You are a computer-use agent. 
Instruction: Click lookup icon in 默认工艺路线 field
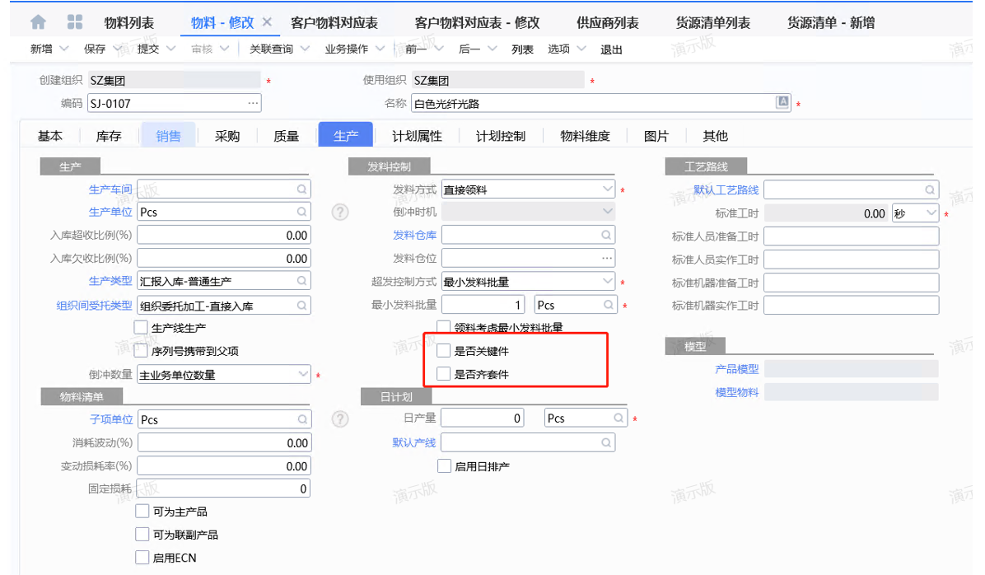coord(930,190)
